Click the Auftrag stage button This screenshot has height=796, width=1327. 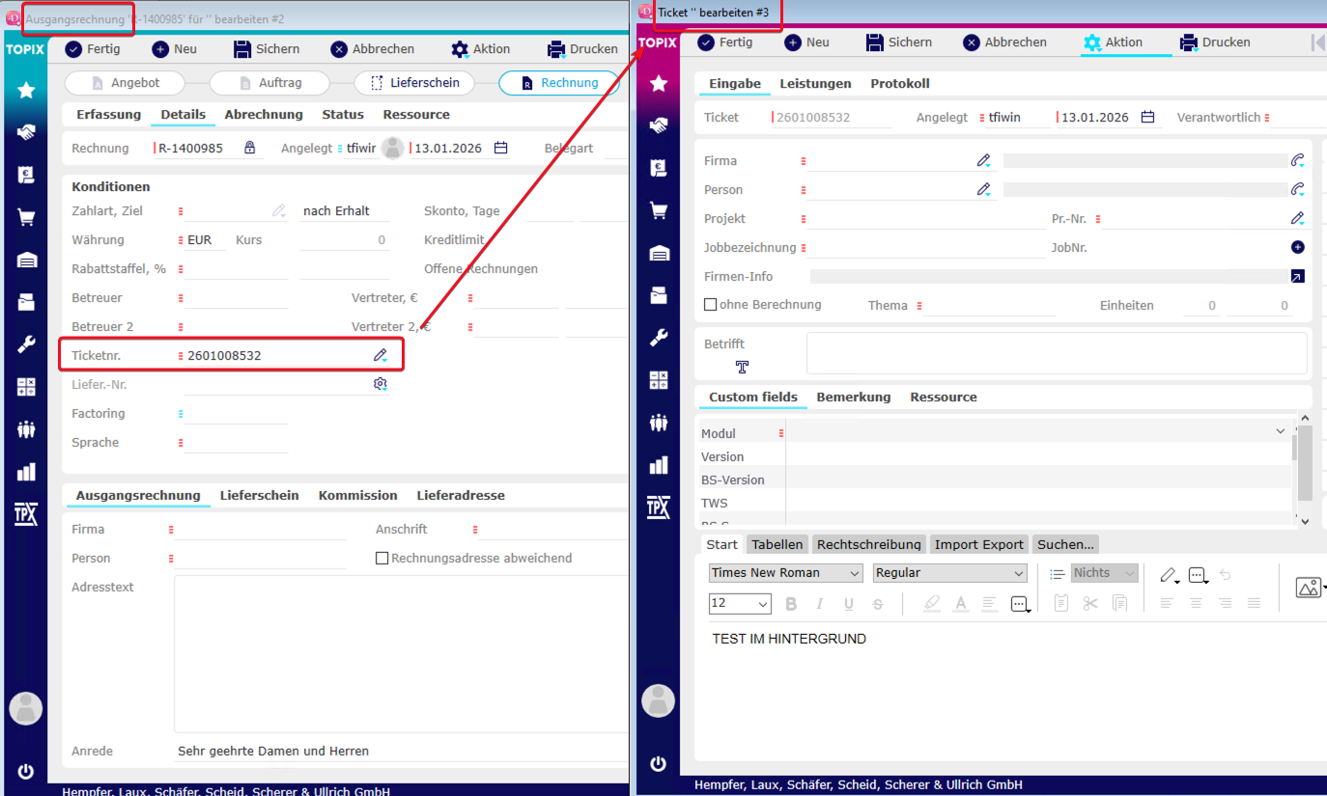(269, 83)
